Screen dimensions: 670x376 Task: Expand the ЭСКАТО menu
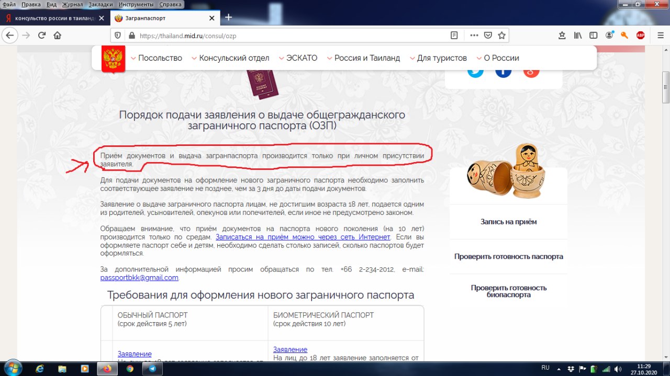coord(298,58)
